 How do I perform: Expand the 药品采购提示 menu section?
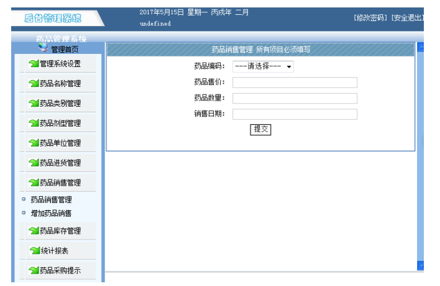[x=60, y=270]
